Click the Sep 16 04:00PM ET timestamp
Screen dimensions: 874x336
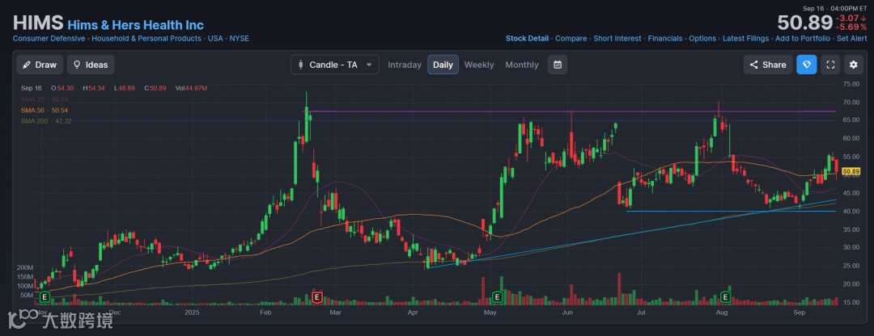pos(835,8)
